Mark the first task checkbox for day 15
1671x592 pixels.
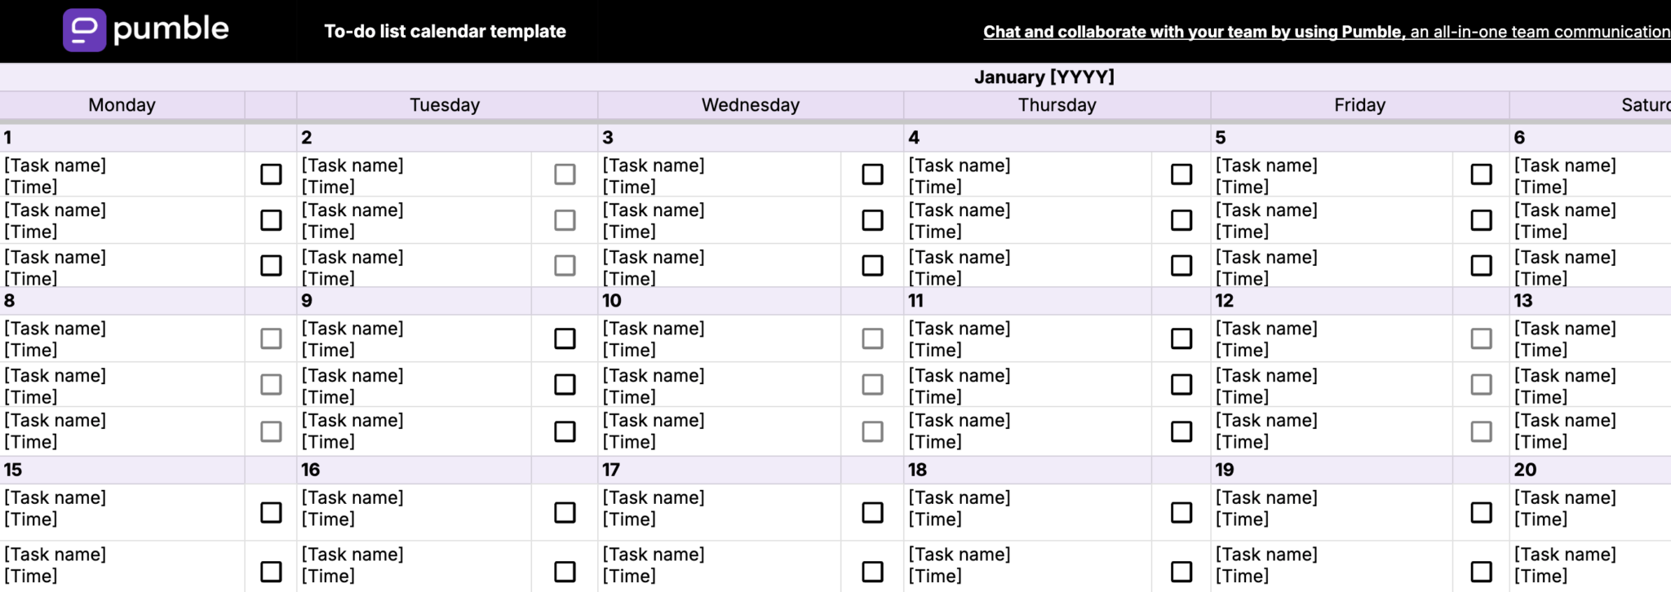271,512
